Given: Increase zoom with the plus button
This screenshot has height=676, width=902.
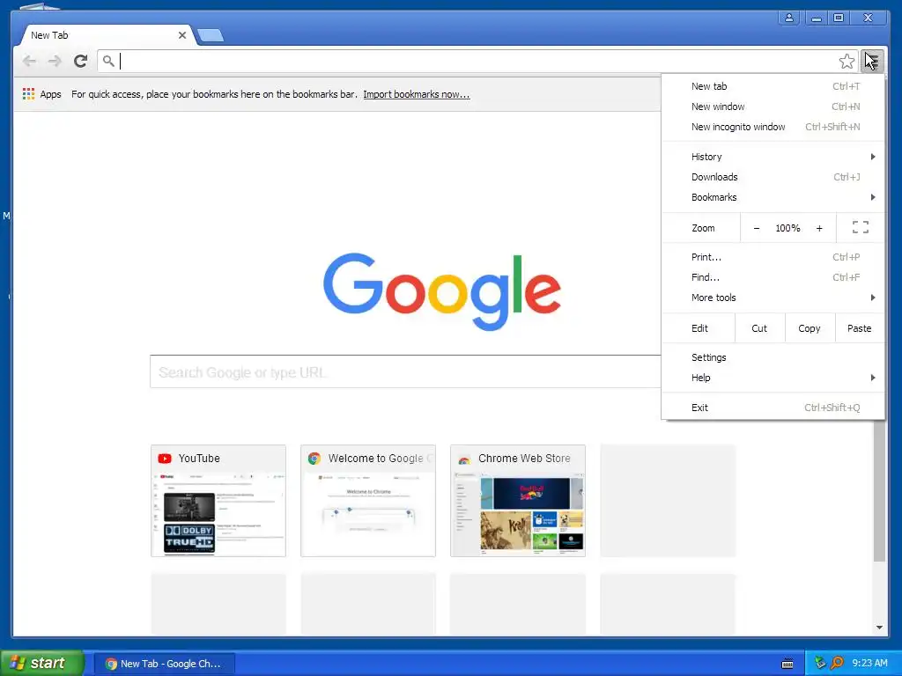Looking at the screenshot, I should [x=819, y=228].
